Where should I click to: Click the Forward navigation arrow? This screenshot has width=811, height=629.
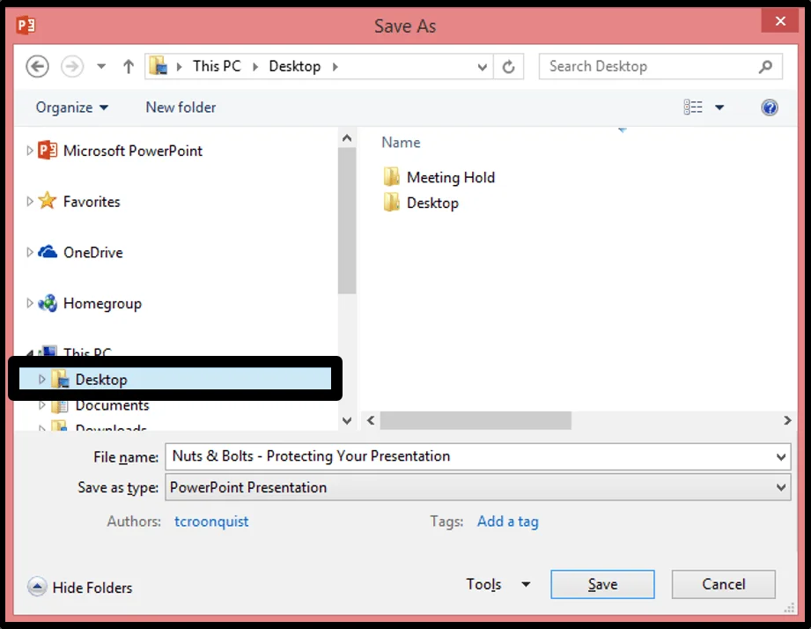tap(72, 67)
